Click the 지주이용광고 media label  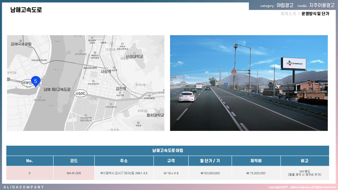coord(322,6)
